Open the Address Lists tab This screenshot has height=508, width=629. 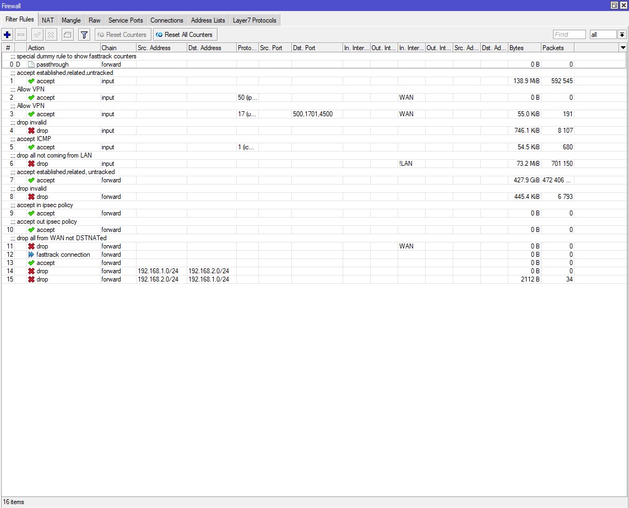coord(208,20)
